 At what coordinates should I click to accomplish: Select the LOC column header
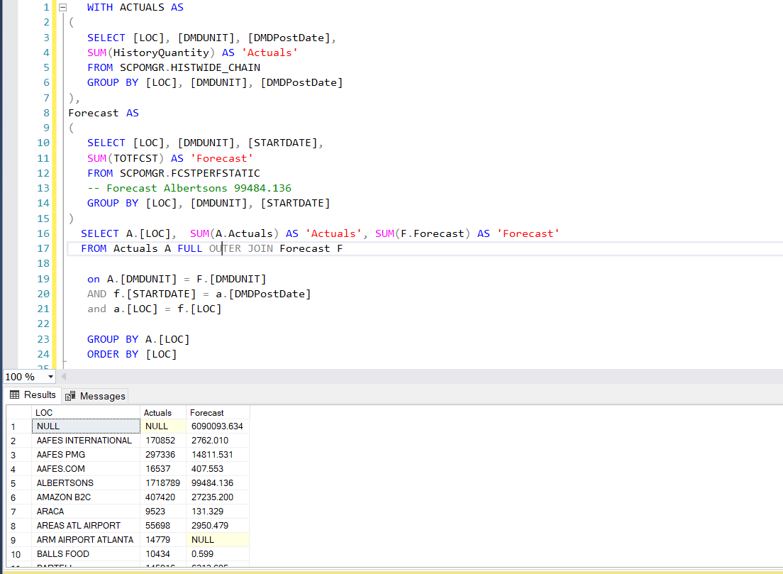coord(86,412)
